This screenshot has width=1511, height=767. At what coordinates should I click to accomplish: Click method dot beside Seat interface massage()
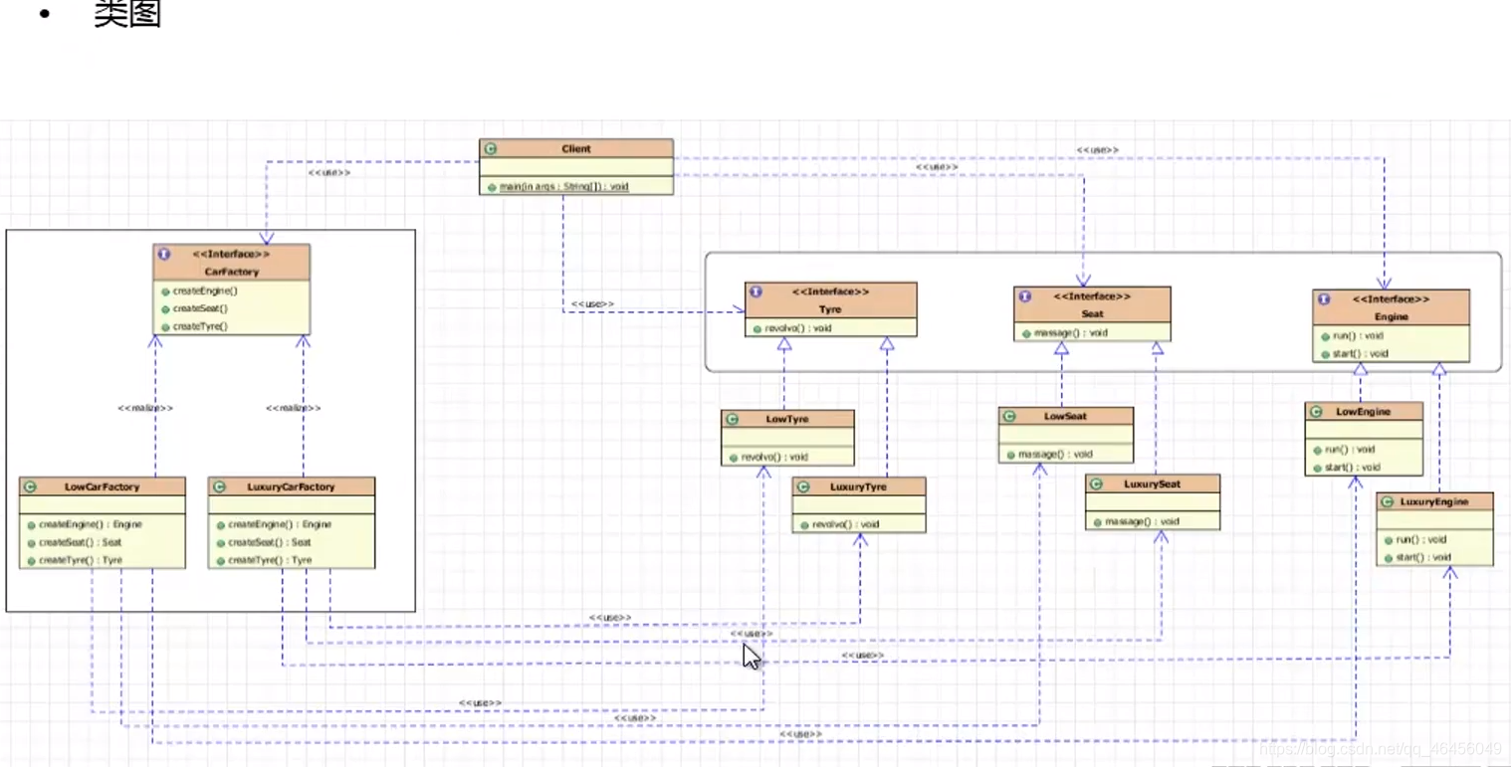pos(1025,333)
